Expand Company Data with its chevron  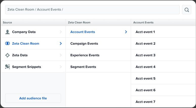tap(61, 32)
